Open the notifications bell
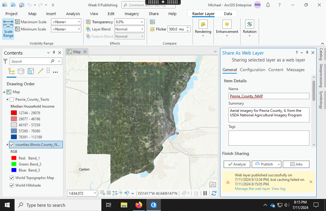 (x=268, y=5)
